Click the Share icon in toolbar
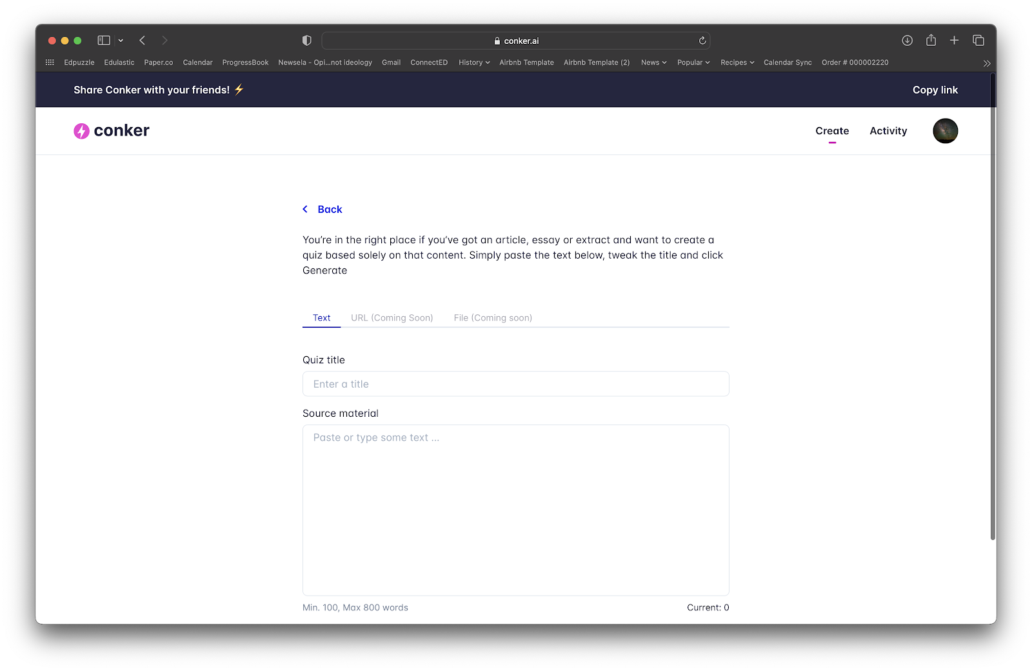1032x671 pixels. coord(931,40)
